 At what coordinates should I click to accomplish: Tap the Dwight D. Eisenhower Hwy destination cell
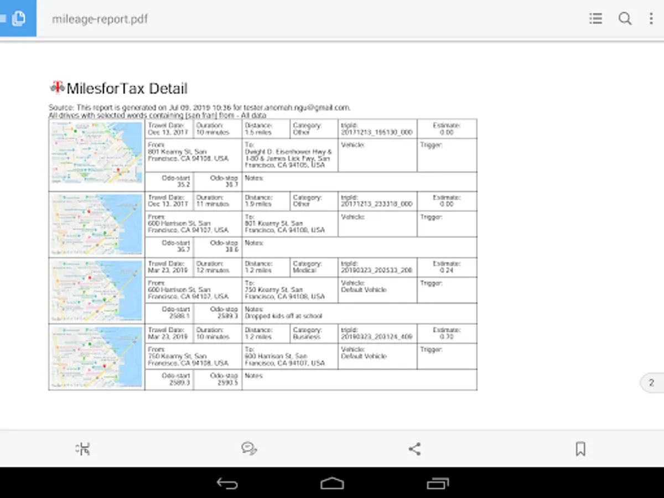(x=290, y=155)
